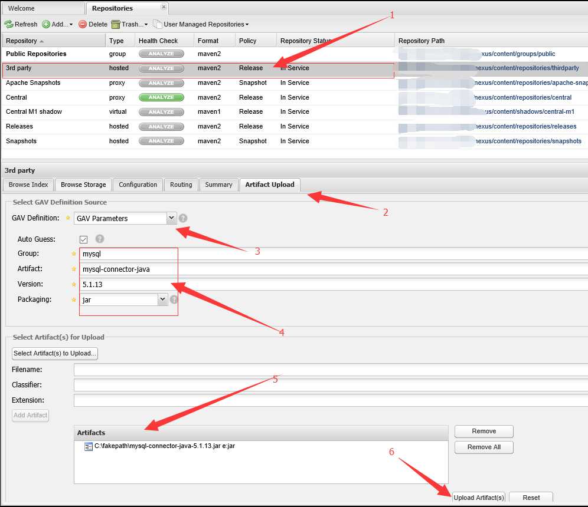This screenshot has height=507, width=588.
Task: Click ANALYZE badge for Central M1 shadow
Action: tap(161, 111)
